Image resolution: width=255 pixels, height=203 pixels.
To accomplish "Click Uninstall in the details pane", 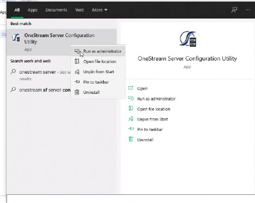I will click(x=145, y=140).
